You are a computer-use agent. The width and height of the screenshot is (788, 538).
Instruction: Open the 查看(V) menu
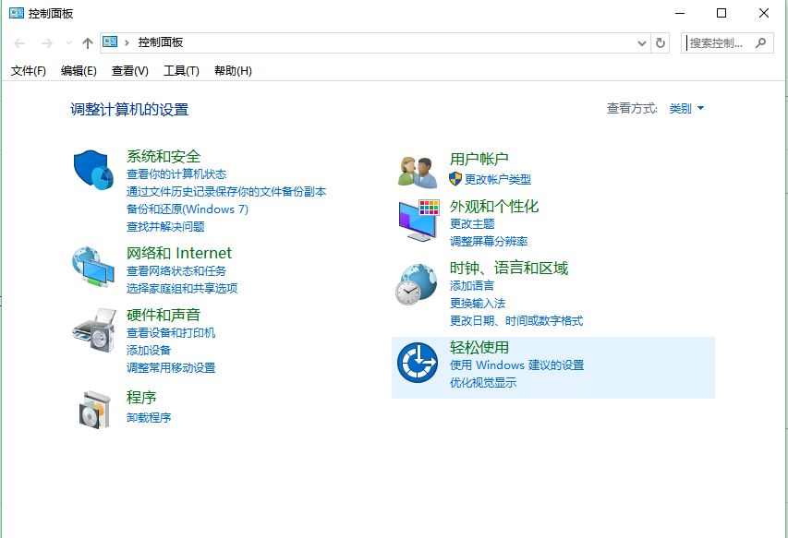pyautogui.click(x=130, y=71)
